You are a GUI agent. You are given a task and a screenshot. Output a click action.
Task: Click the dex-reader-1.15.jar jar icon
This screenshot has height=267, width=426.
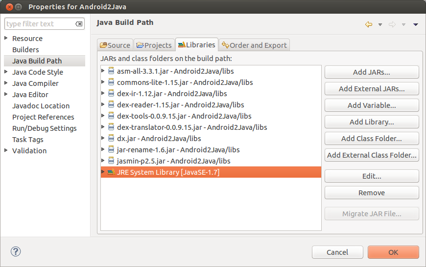(x=111, y=104)
